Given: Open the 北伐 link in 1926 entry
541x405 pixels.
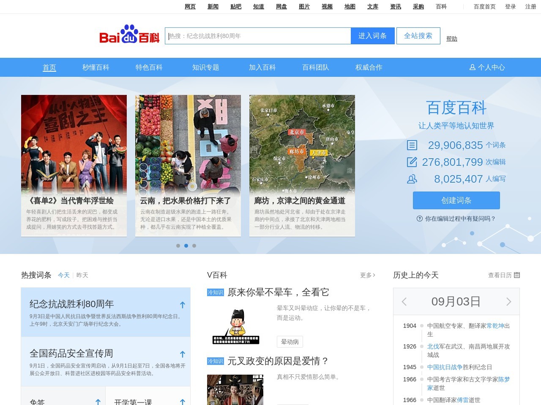Looking at the screenshot, I should (433, 346).
